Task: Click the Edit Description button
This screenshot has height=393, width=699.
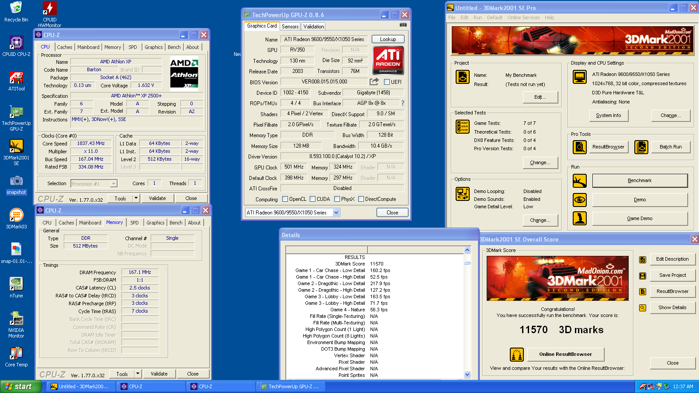Action: tap(672, 259)
